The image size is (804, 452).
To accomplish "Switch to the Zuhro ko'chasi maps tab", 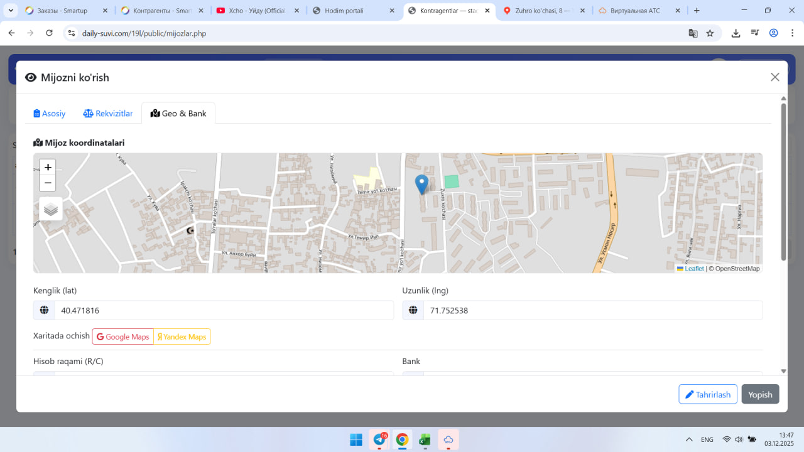I will pyautogui.click(x=543, y=11).
